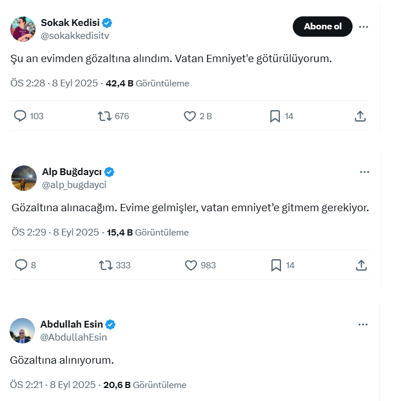Reply to Alp Buğdaycı's tweet

(21, 265)
